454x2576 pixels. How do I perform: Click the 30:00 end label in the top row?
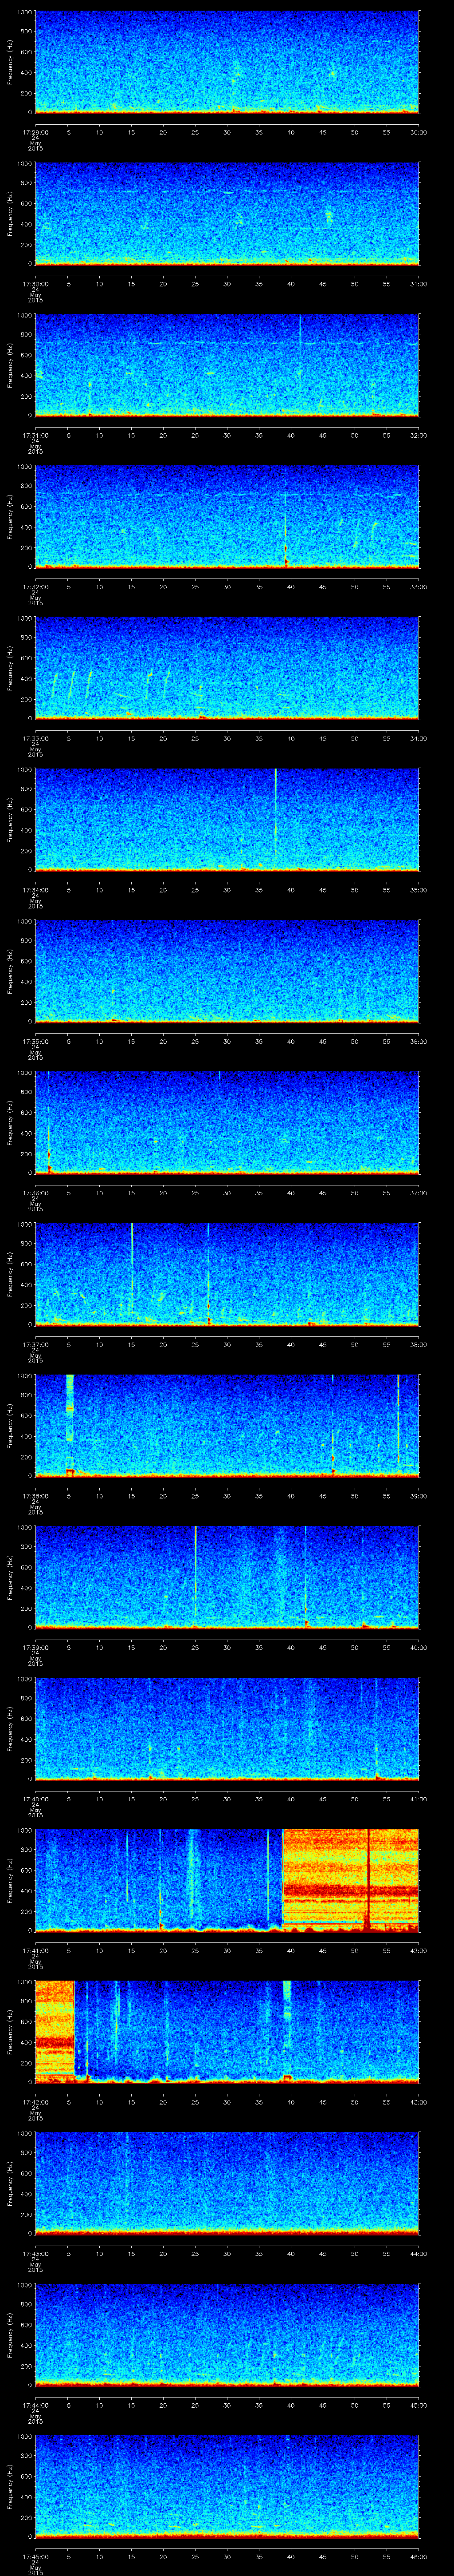(418, 132)
